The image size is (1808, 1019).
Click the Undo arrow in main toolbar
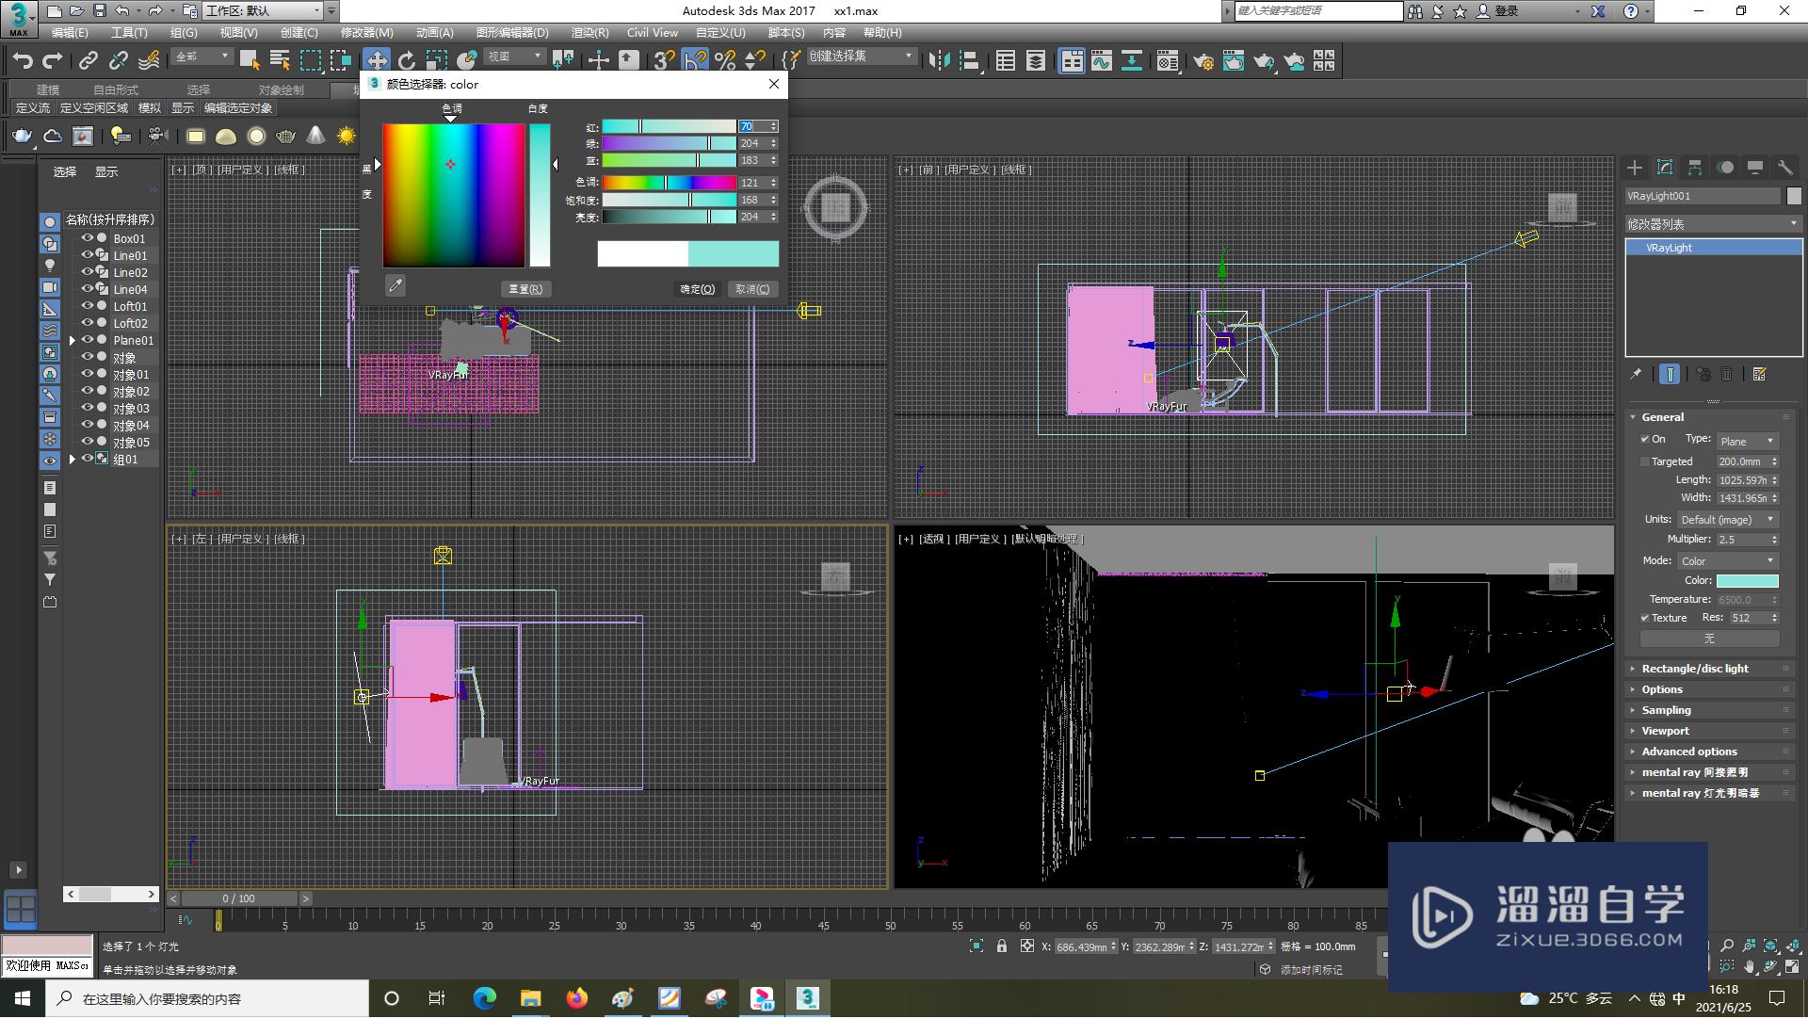pyautogui.click(x=23, y=61)
